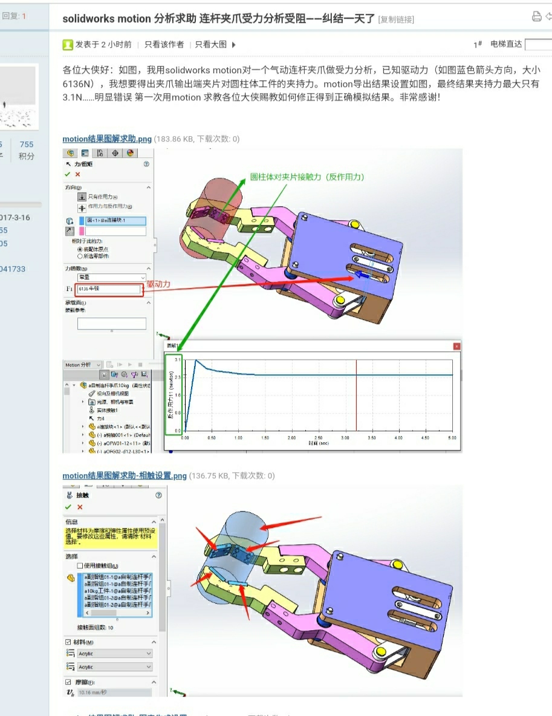Open the feature manager tab icon in the Force panel
Image resolution: width=552 pixels, height=716 pixels.
[71, 154]
